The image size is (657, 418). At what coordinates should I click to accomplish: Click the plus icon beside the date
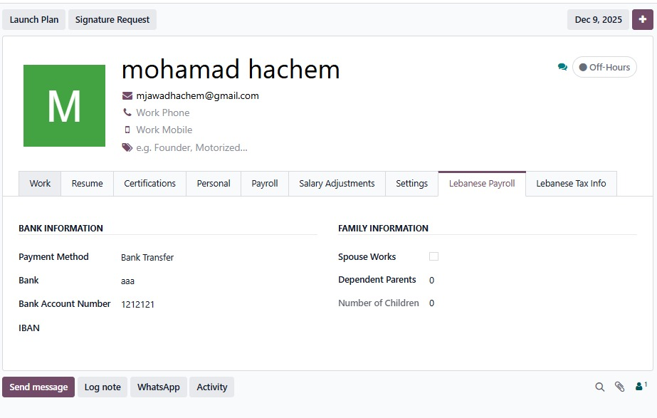pyautogui.click(x=642, y=19)
